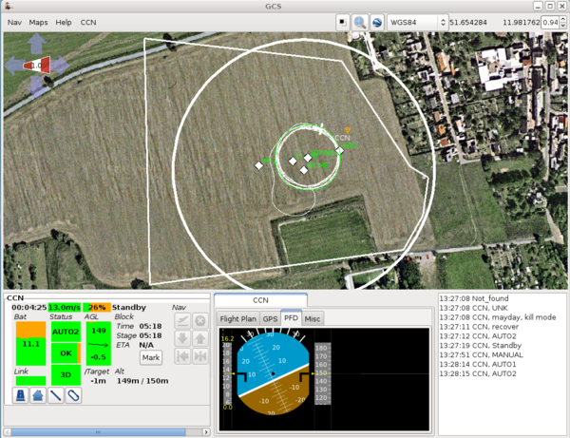The image size is (570, 438).
Task: Click the down arrow Nav button
Action: point(182,338)
